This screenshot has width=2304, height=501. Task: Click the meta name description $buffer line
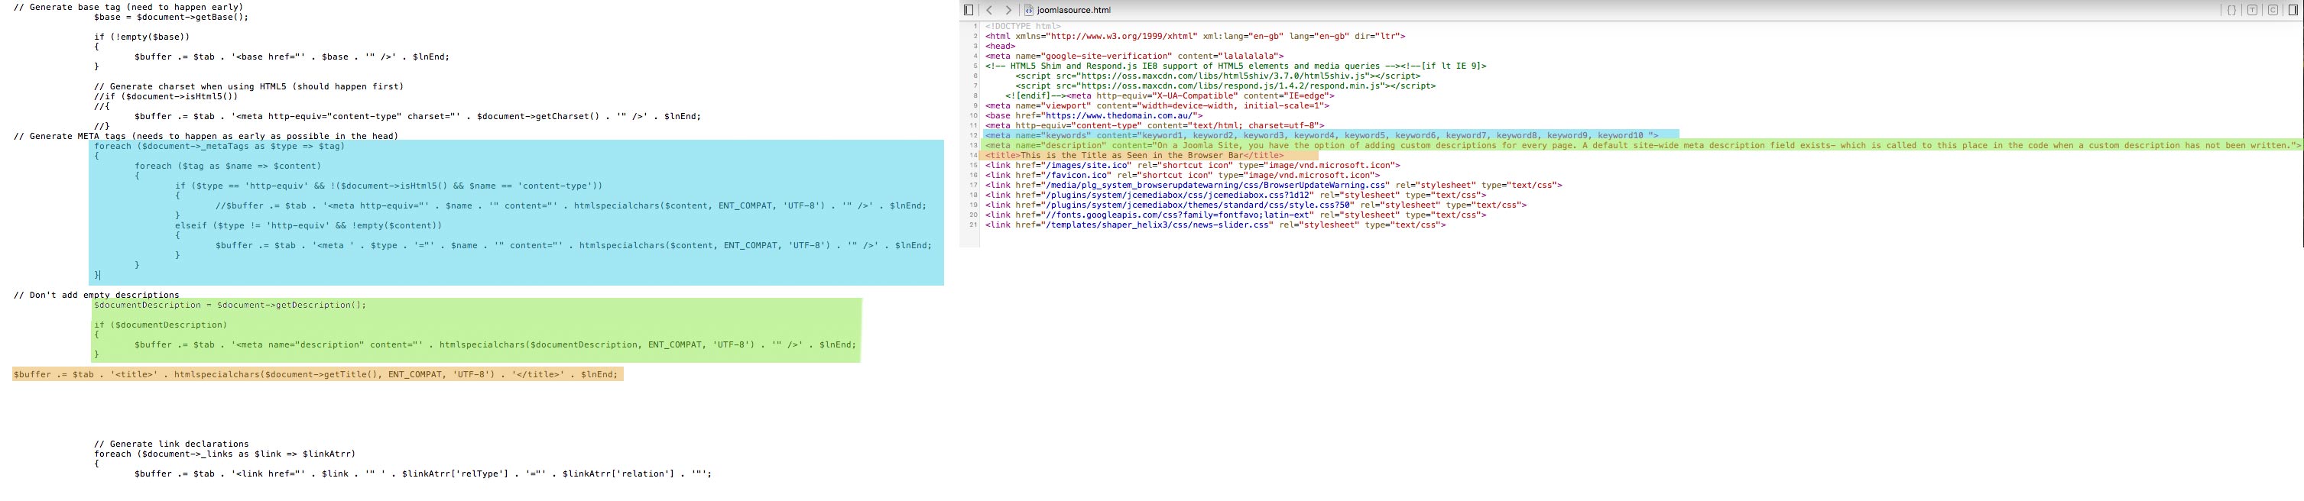495,344
